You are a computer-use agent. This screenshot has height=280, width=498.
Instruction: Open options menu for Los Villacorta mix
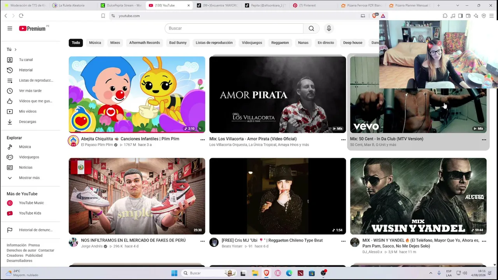pyautogui.click(x=343, y=139)
